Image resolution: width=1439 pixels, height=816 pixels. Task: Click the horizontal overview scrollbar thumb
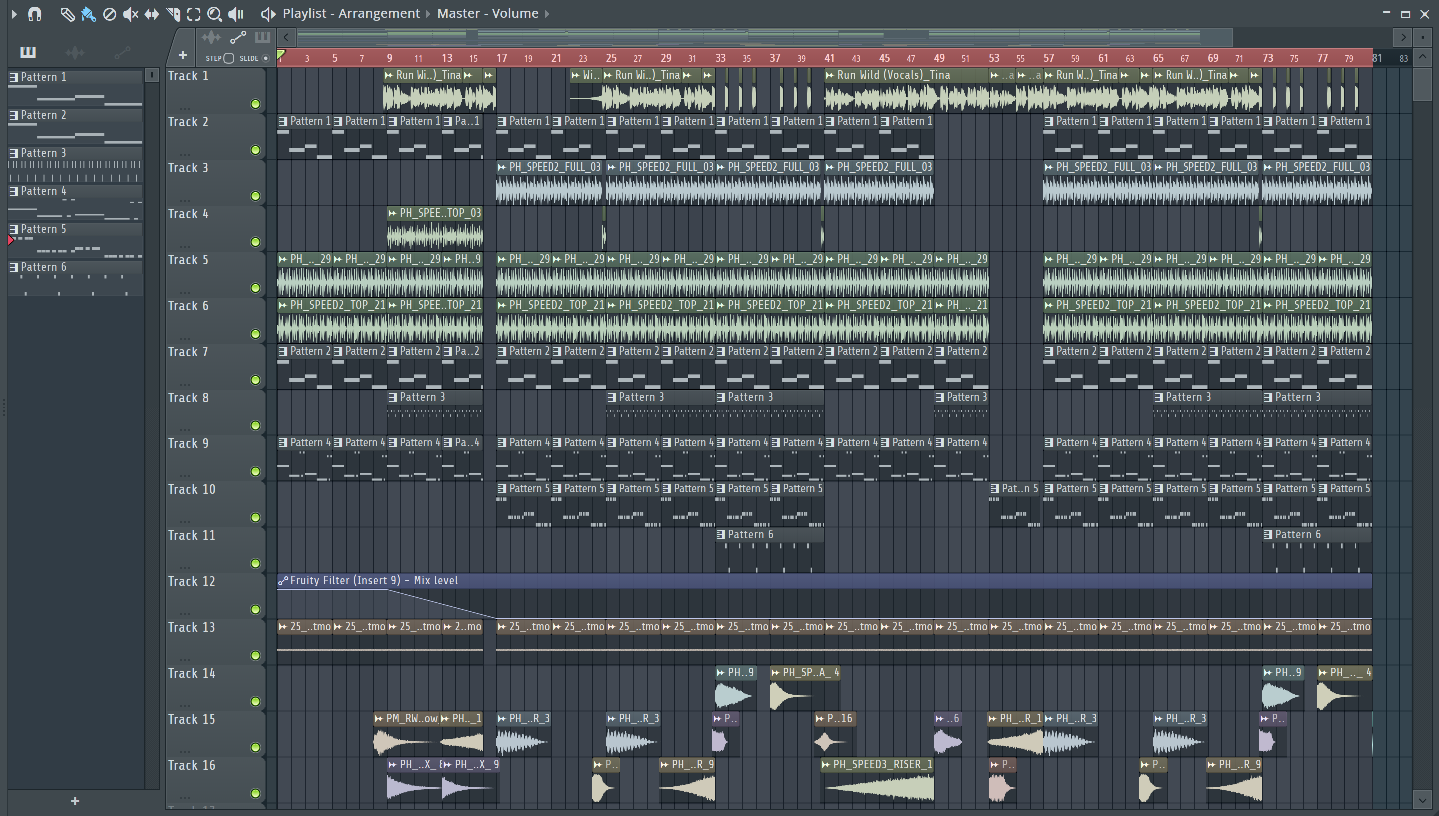[x=764, y=37]
